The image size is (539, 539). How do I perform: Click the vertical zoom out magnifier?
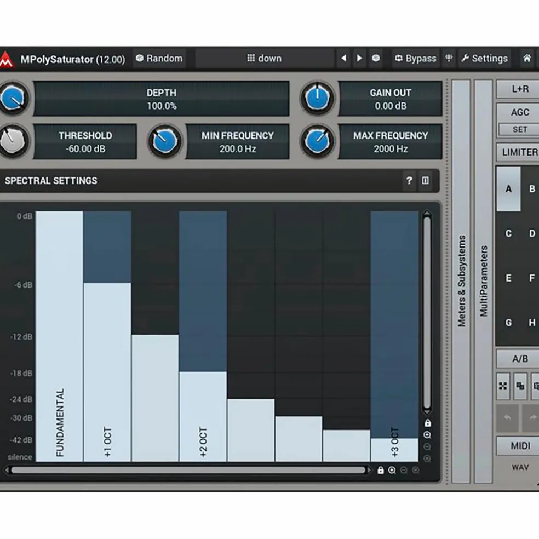click(427, 447)
